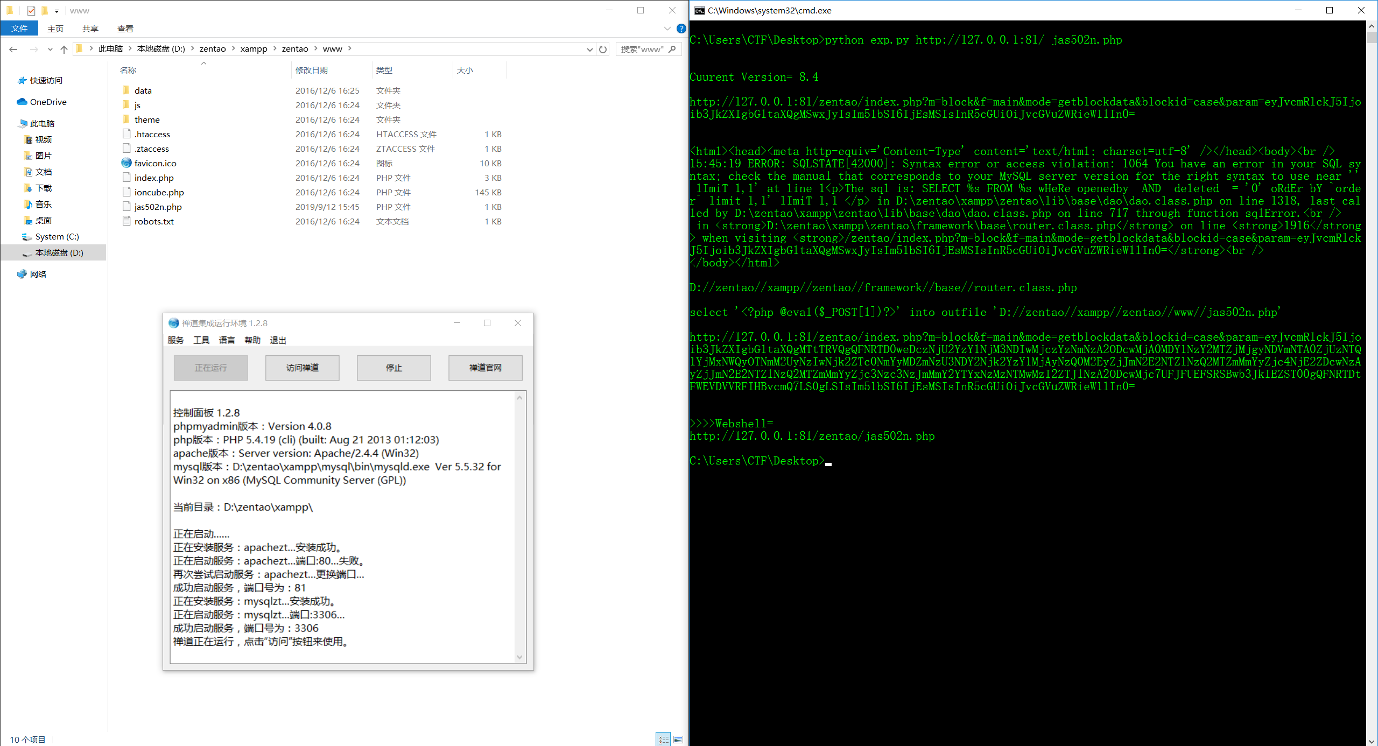Click the search magnifier icon

pyautogui.click(x=672, y=49)
